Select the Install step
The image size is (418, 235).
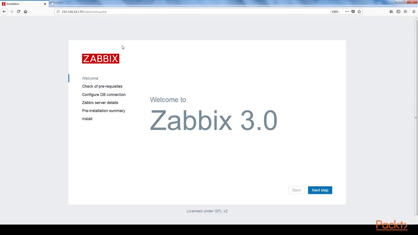pyautogui.click(x=87, y=119)
